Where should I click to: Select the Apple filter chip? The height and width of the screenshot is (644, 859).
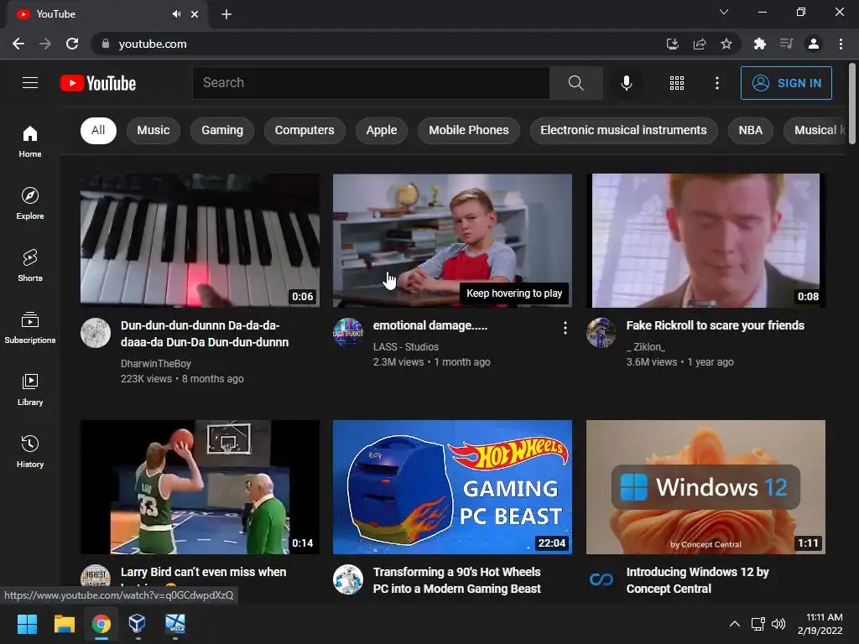tap(382, 130)
